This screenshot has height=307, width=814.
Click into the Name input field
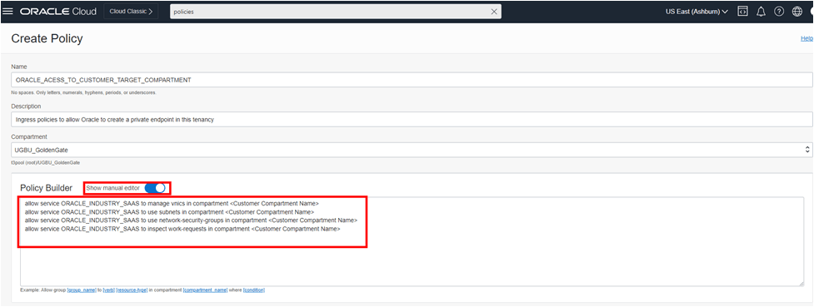(x=412, y=81)
